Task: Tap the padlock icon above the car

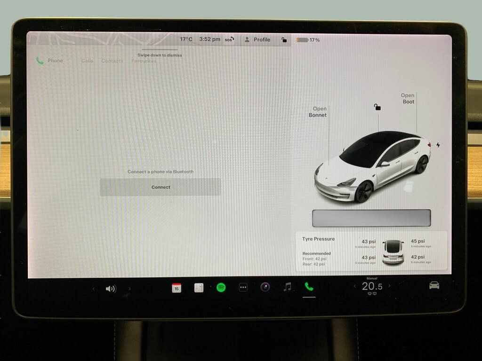Action: [377, 107]
